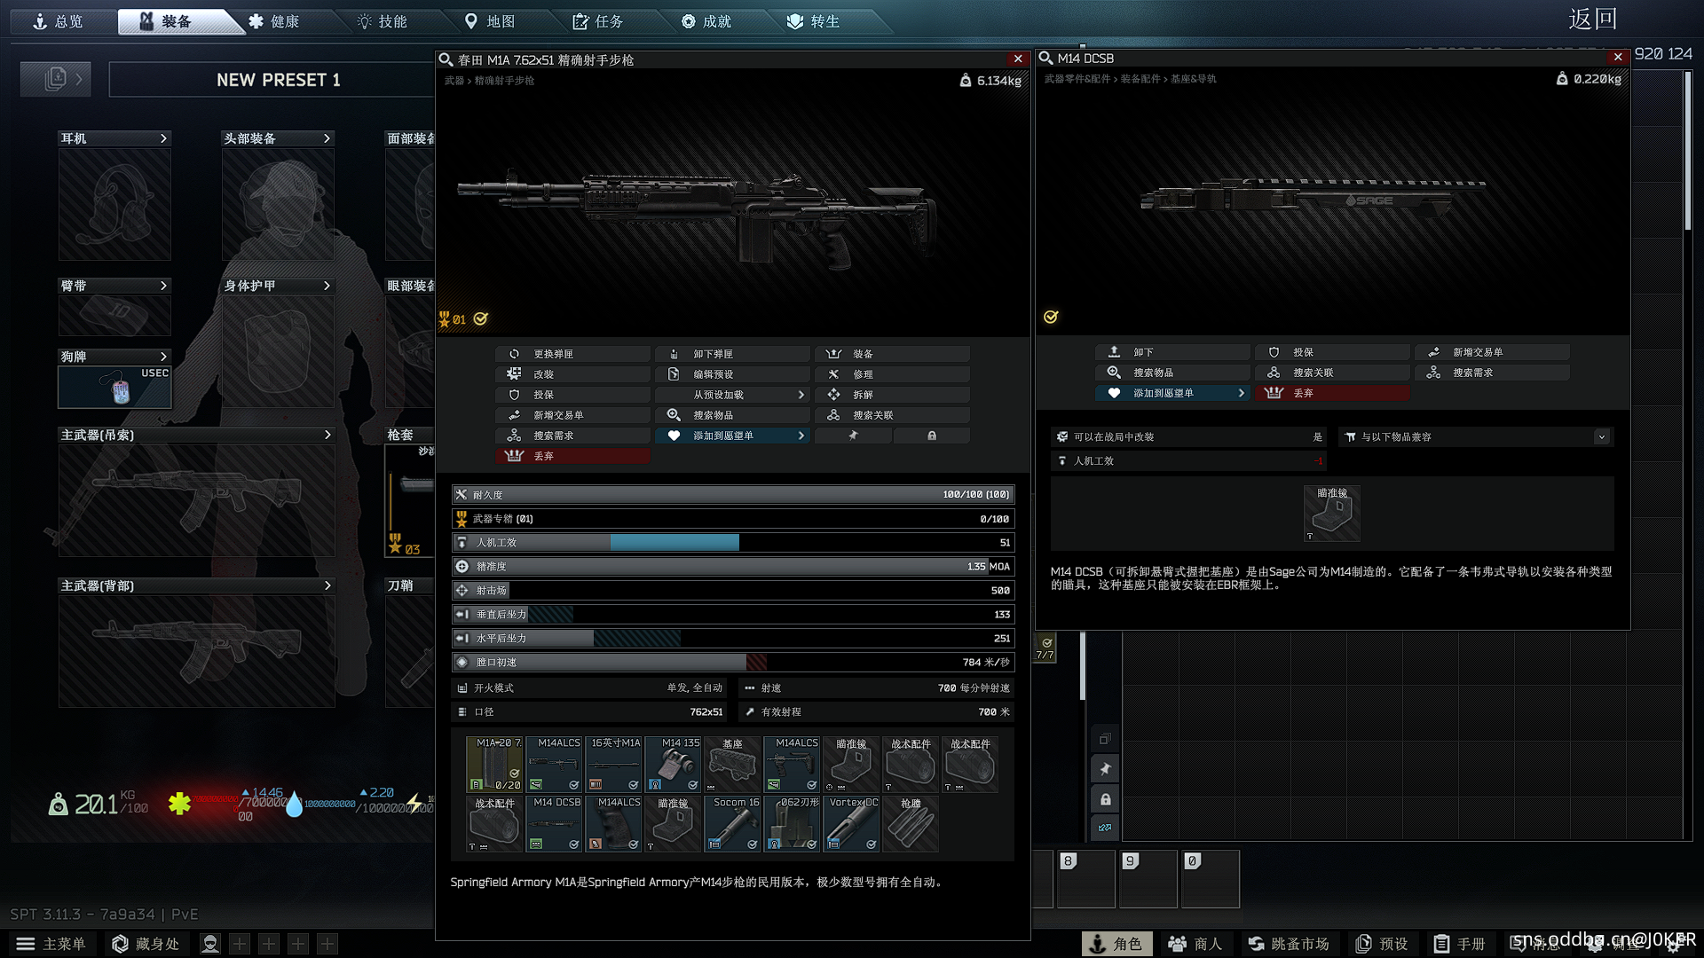
Task: Click the stash vertical scrollbar on right edge
Action: point(1687,151)
